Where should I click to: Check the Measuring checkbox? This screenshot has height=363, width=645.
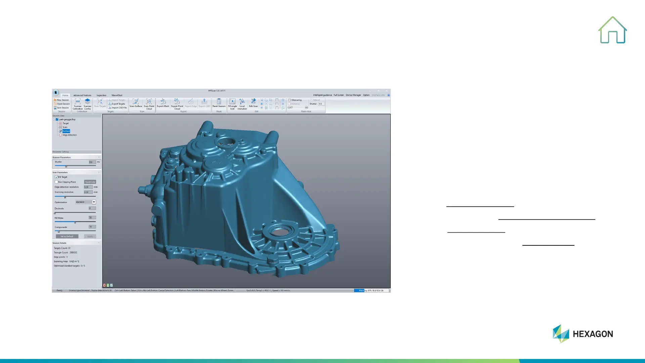pos(290,100)
